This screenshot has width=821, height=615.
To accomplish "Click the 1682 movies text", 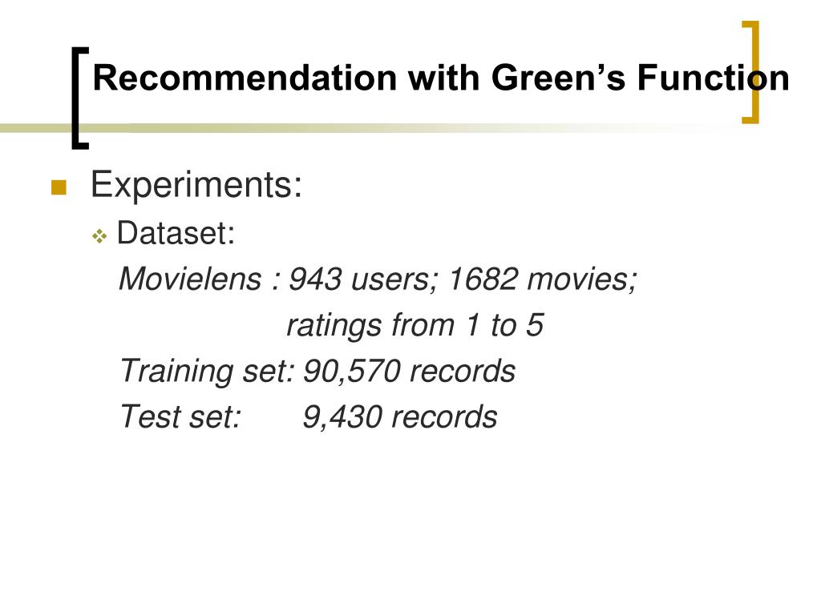I will pos(543,278).
